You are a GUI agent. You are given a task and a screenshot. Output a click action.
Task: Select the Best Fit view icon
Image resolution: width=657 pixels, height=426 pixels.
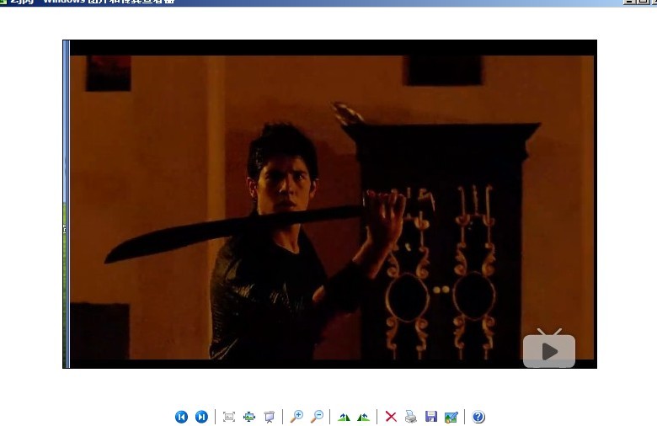pos(228,417)
